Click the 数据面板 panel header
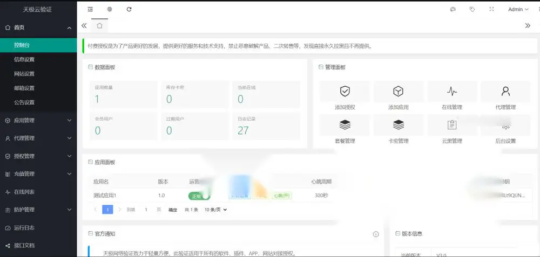This screenshot has height=257, width=540. 105,67
